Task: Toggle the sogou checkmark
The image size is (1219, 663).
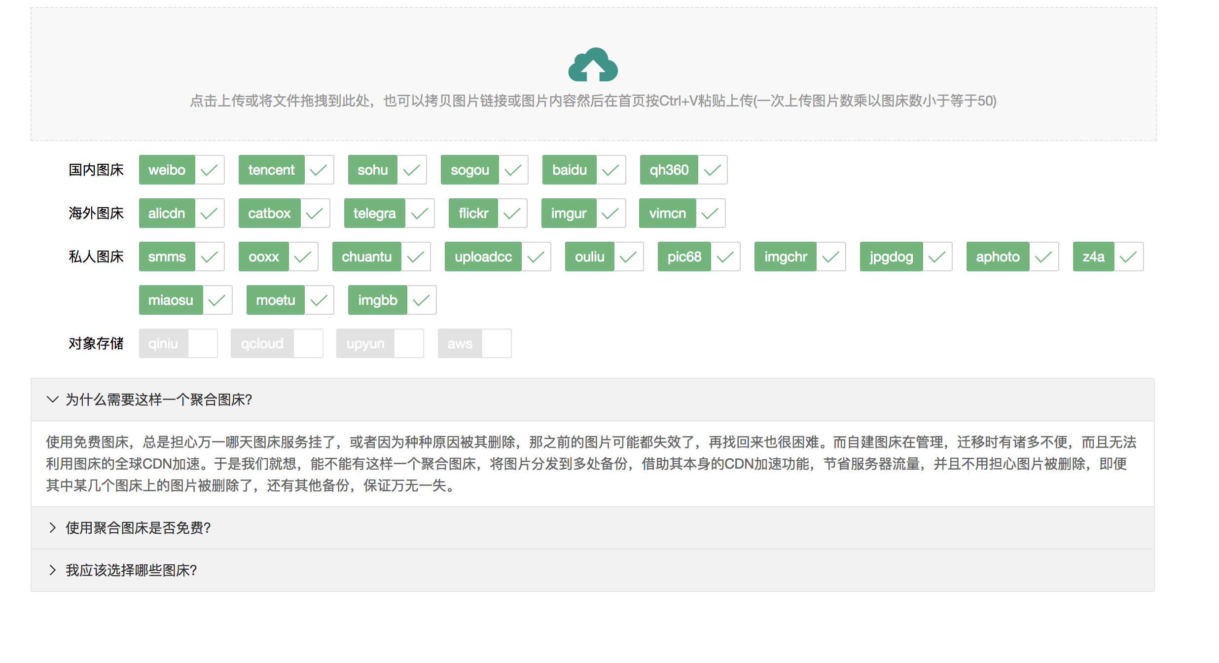Action: tap(513, 170)
